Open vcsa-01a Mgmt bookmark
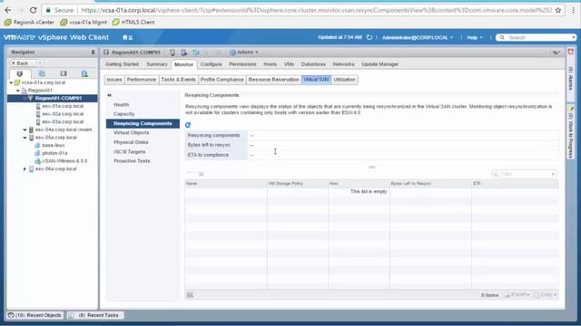Image resolution: width=581 pixels, height=326 pixels. (84, 22)
